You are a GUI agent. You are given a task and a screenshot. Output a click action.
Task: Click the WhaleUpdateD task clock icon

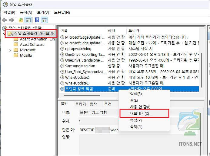tap(62, 77)
